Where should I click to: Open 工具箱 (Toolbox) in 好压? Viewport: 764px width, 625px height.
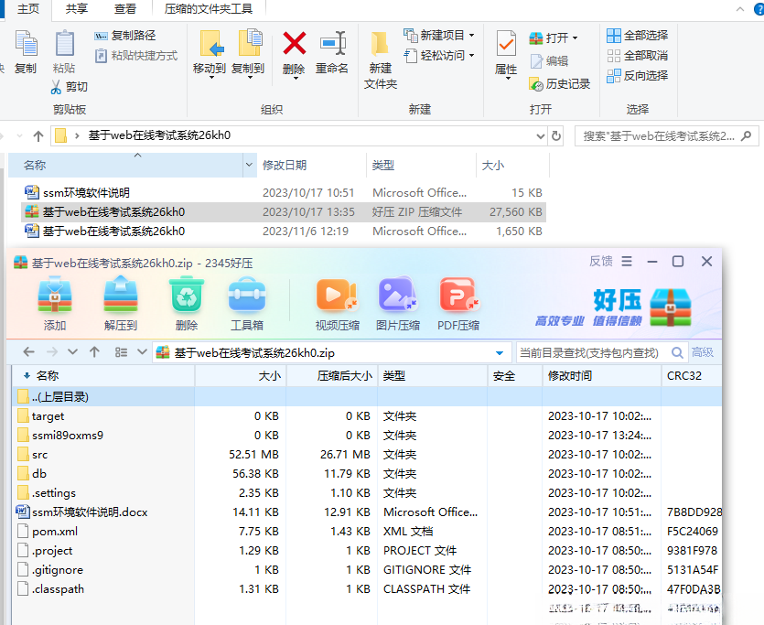point(247,304)
